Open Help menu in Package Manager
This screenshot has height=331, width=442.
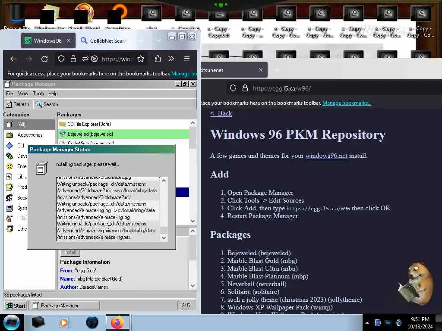53,94
